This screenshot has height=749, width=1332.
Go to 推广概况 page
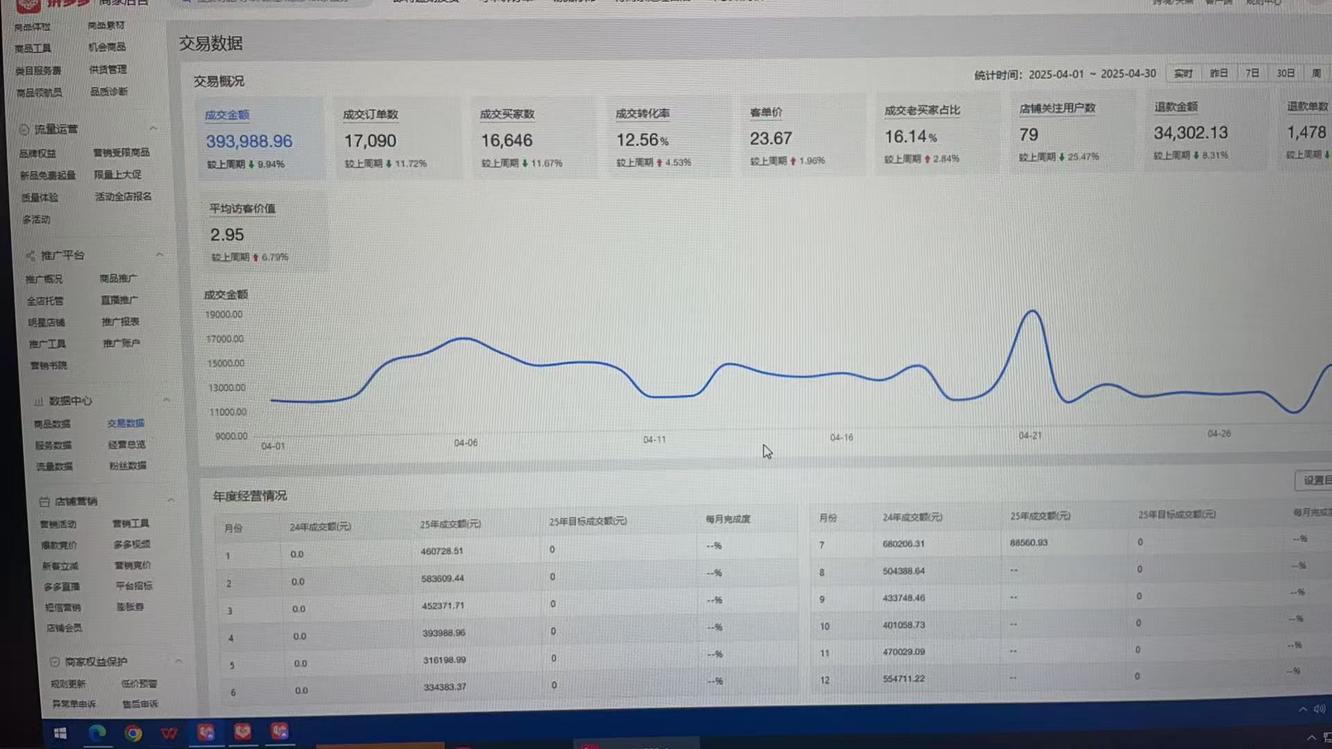tap(44, 279)
